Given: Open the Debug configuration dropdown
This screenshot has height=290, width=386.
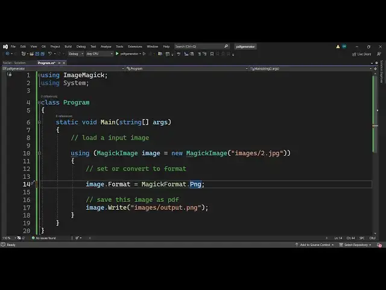Looking at the screenshot, I should tap(76, 54).
